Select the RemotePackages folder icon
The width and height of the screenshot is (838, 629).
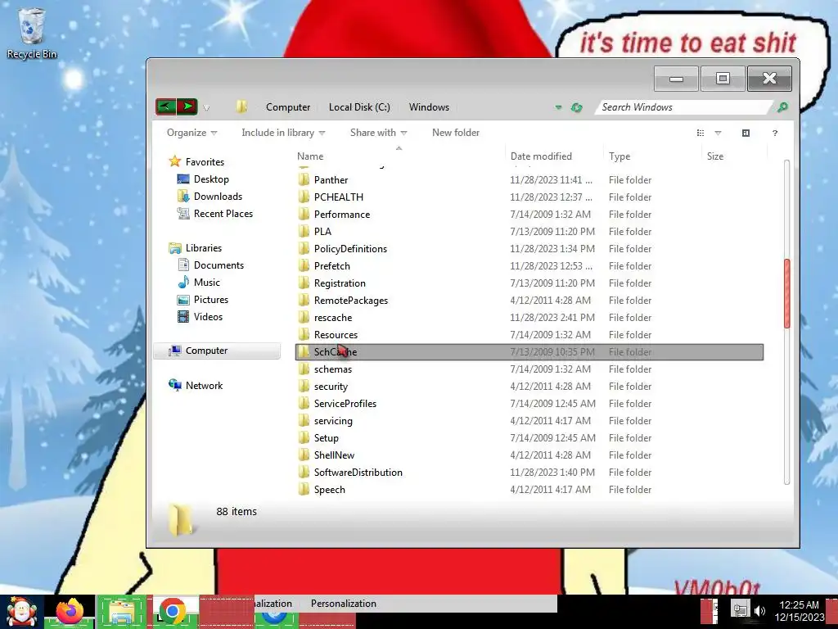click(x=304, y=300)
